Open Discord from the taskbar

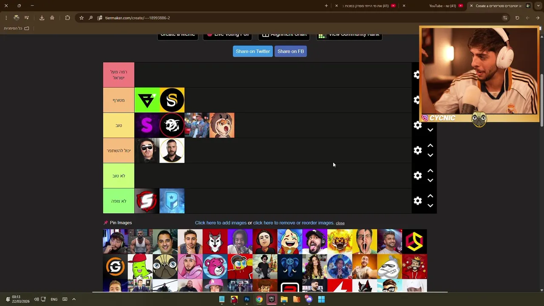tap(309, 299)
